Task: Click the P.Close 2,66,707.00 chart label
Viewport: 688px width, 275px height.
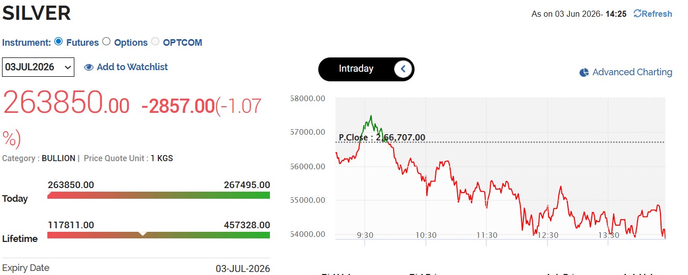Action: point(382,137)
